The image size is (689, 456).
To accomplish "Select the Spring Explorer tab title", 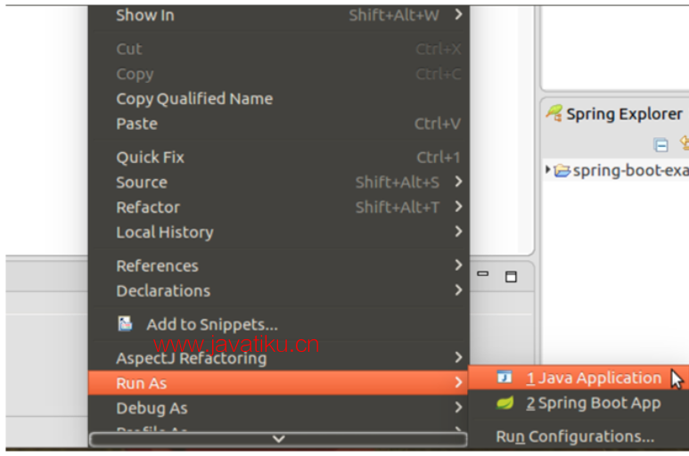I will pyautogui.click(x=624, y=114).
